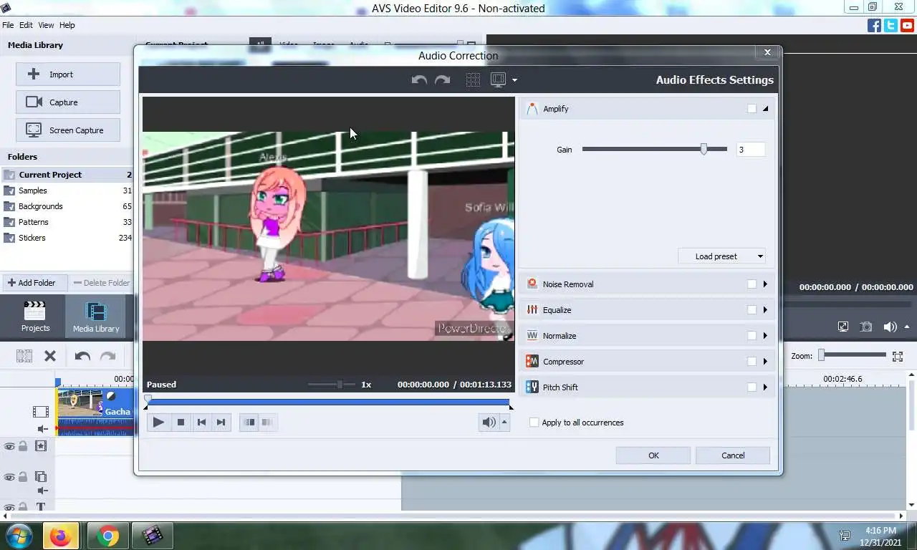This screenshot has height=550, width=917.
Task: Enable the Equalize checkbox
Action: click(x=752, y=310)
